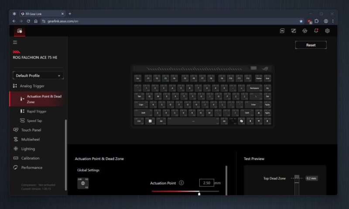Click the red extension icon in toolbar
The height and width of the screenshot is (209, 349).
point(310,21)
